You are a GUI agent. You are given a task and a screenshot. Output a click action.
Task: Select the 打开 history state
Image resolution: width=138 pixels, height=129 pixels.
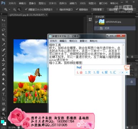(x=115, y=28)
